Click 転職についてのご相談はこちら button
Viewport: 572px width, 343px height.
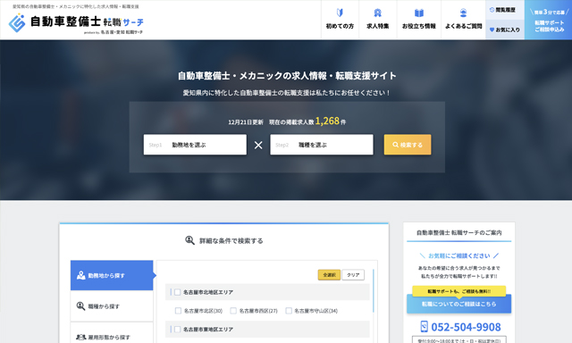(x=458, y=304)
